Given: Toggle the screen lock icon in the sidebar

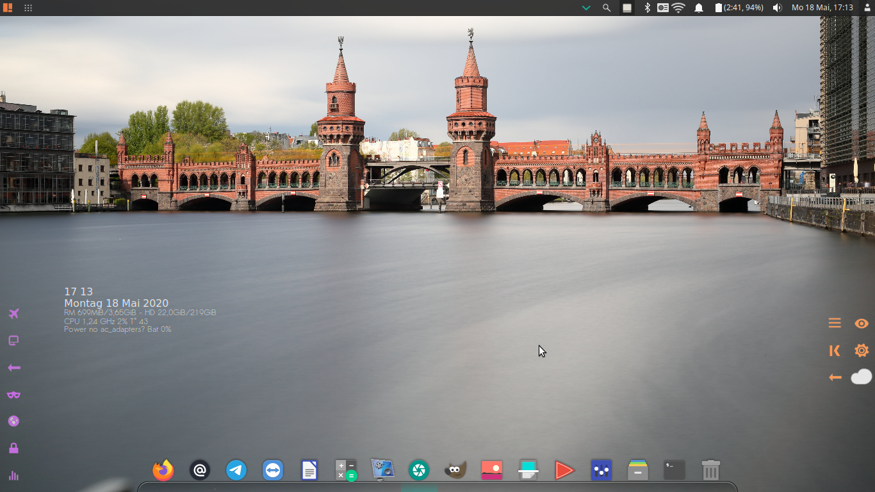Looking at the screenshot, I should coord(13,447).
